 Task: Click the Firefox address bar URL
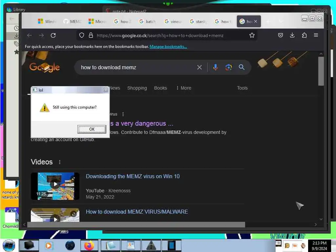(x=160, y=35)
